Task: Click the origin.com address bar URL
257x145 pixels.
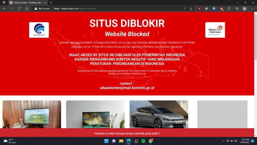Action: (x=75, y=9)
